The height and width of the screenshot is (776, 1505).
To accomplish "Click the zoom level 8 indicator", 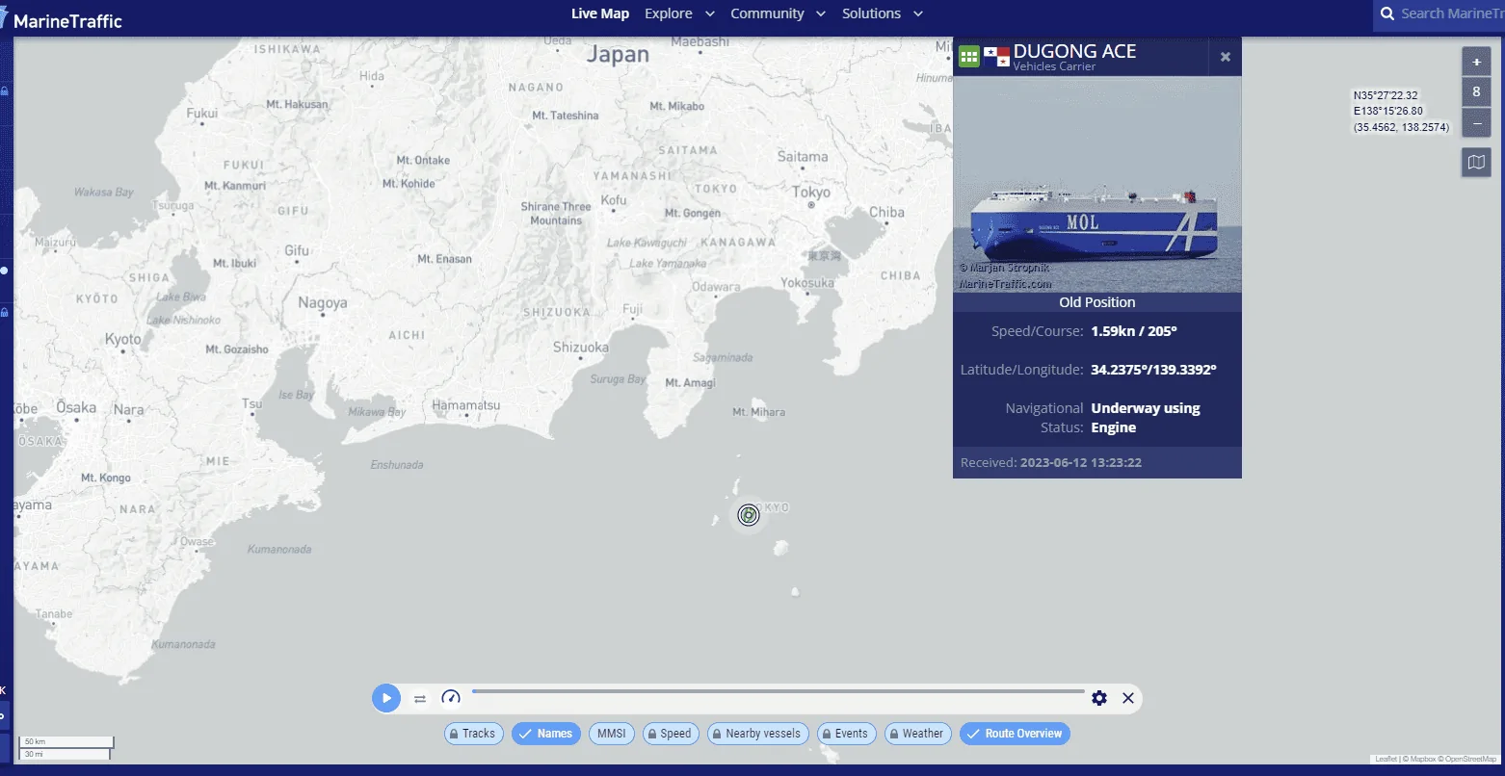I will (1476, 92).
